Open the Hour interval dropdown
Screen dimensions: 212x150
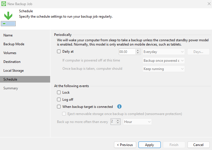[137, 122]
